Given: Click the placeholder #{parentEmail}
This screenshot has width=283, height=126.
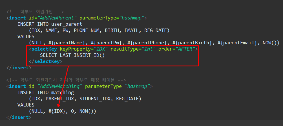Looking at the screenshot, I should (x=237, y=43).
